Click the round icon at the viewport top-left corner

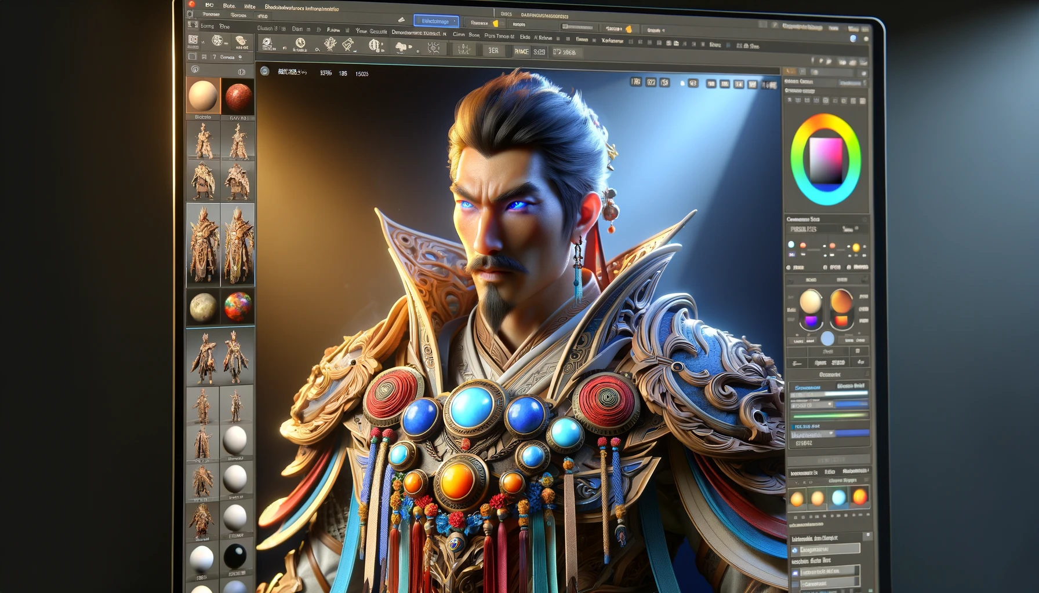pyautogui.click(x=265, y=71)
